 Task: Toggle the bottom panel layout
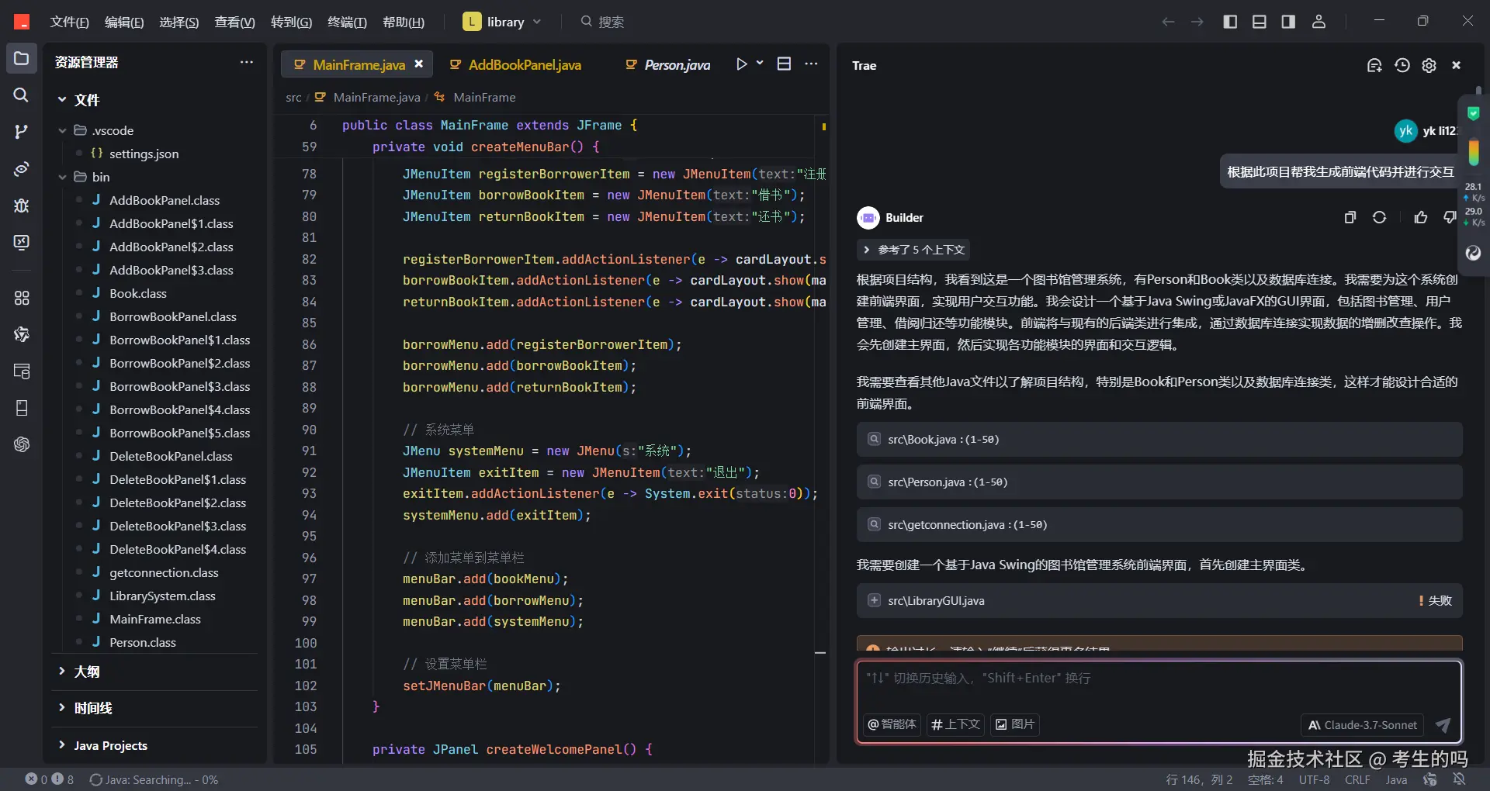[x=1260, y=22]
